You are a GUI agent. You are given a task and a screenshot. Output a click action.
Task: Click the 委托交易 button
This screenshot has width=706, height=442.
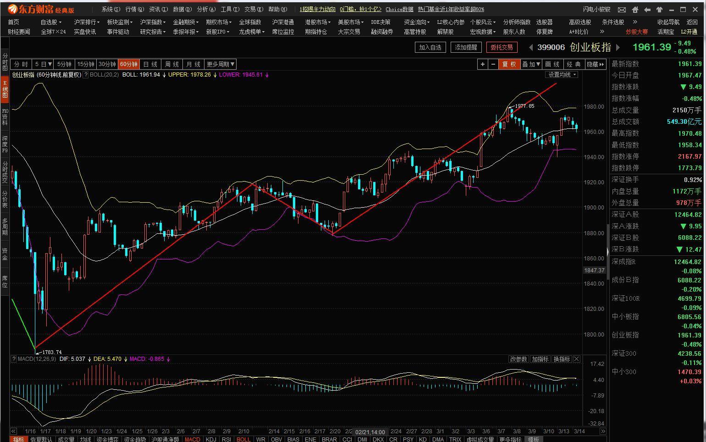pyautogui.click(x=502, y=47)
